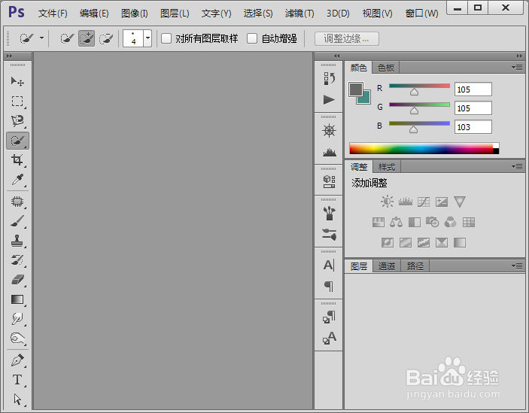Open the Histogram panel icon
This screenshot has height=413, width=529.
(329, 152)
